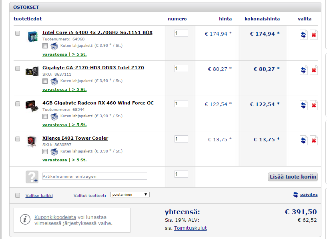Screen dimensions: 327x239
Task: Open the Toimituskulut link
Action: [x=191, y=228]
